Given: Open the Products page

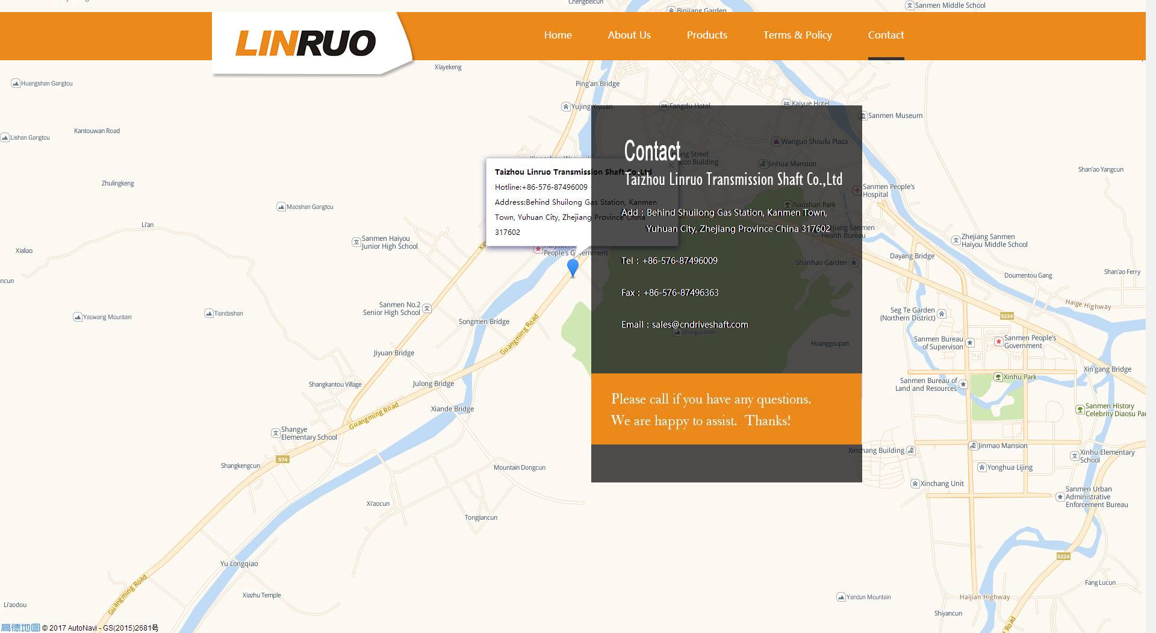Looking at the screenshot, I should 706,35.
